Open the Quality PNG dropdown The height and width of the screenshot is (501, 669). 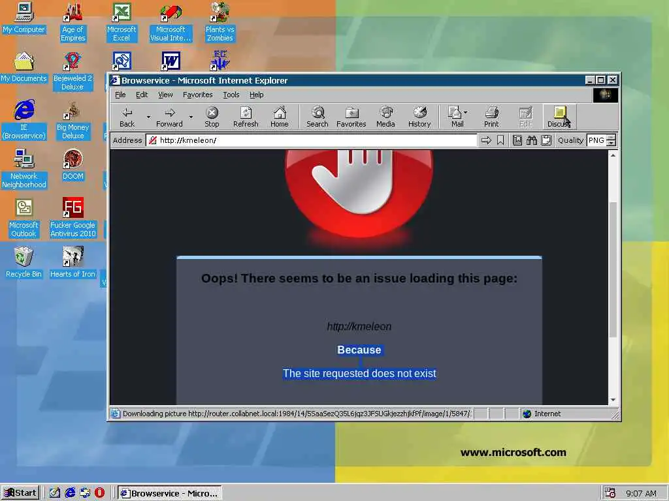point(611,140)
